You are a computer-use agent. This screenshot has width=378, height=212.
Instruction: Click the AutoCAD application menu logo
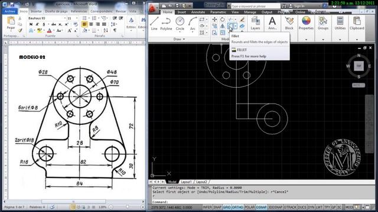[154, 8]
